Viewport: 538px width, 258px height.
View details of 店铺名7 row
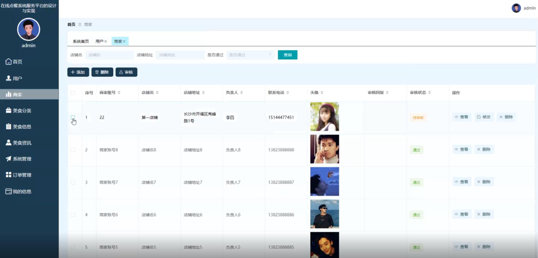point(462,182)
